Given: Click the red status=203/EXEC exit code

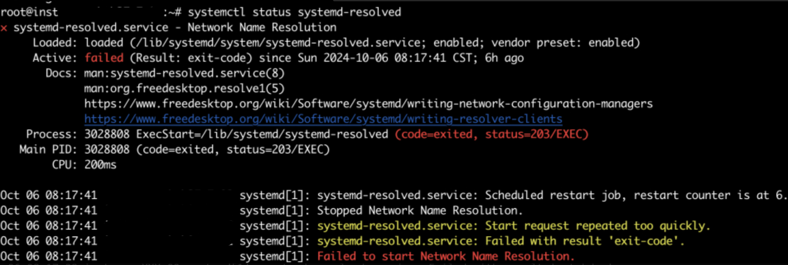Looking at the screenshot, I should 537,135.
